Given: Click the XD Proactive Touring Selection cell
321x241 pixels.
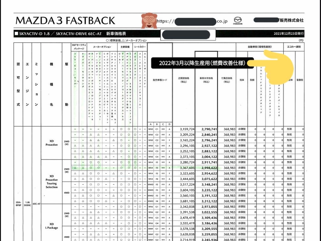Looking at the screenshot, I should [52, 182].
